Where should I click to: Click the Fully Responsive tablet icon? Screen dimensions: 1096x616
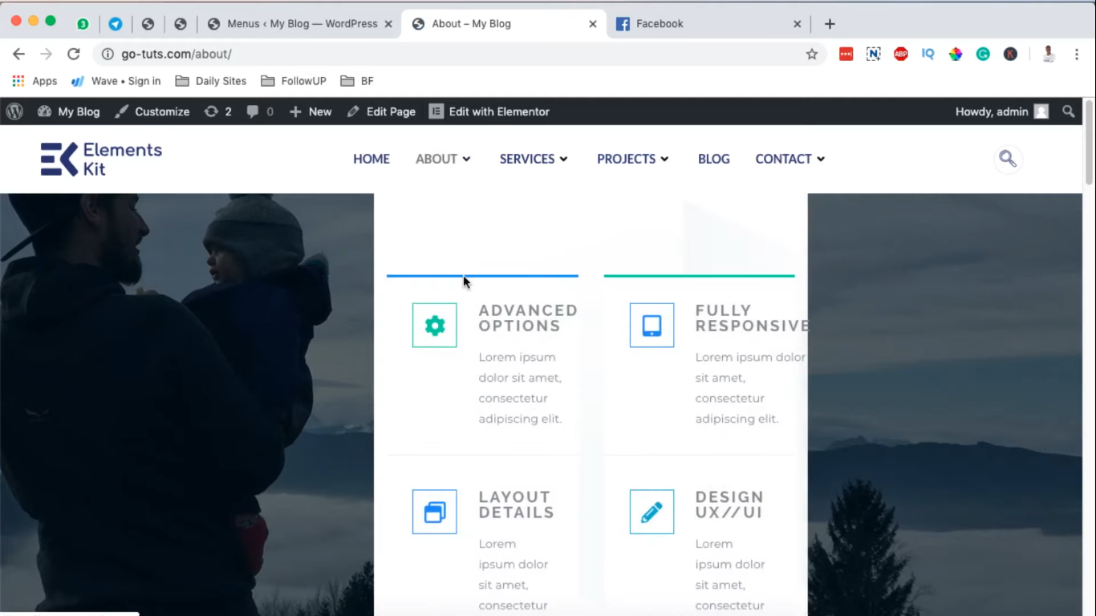[x=652, y=326]
